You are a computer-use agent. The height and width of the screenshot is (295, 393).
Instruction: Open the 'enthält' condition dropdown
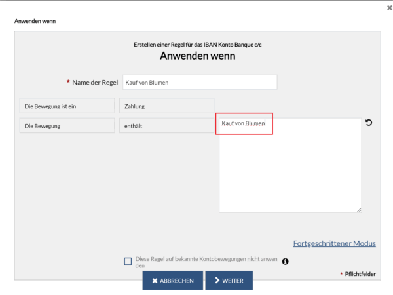click(166, 126)
